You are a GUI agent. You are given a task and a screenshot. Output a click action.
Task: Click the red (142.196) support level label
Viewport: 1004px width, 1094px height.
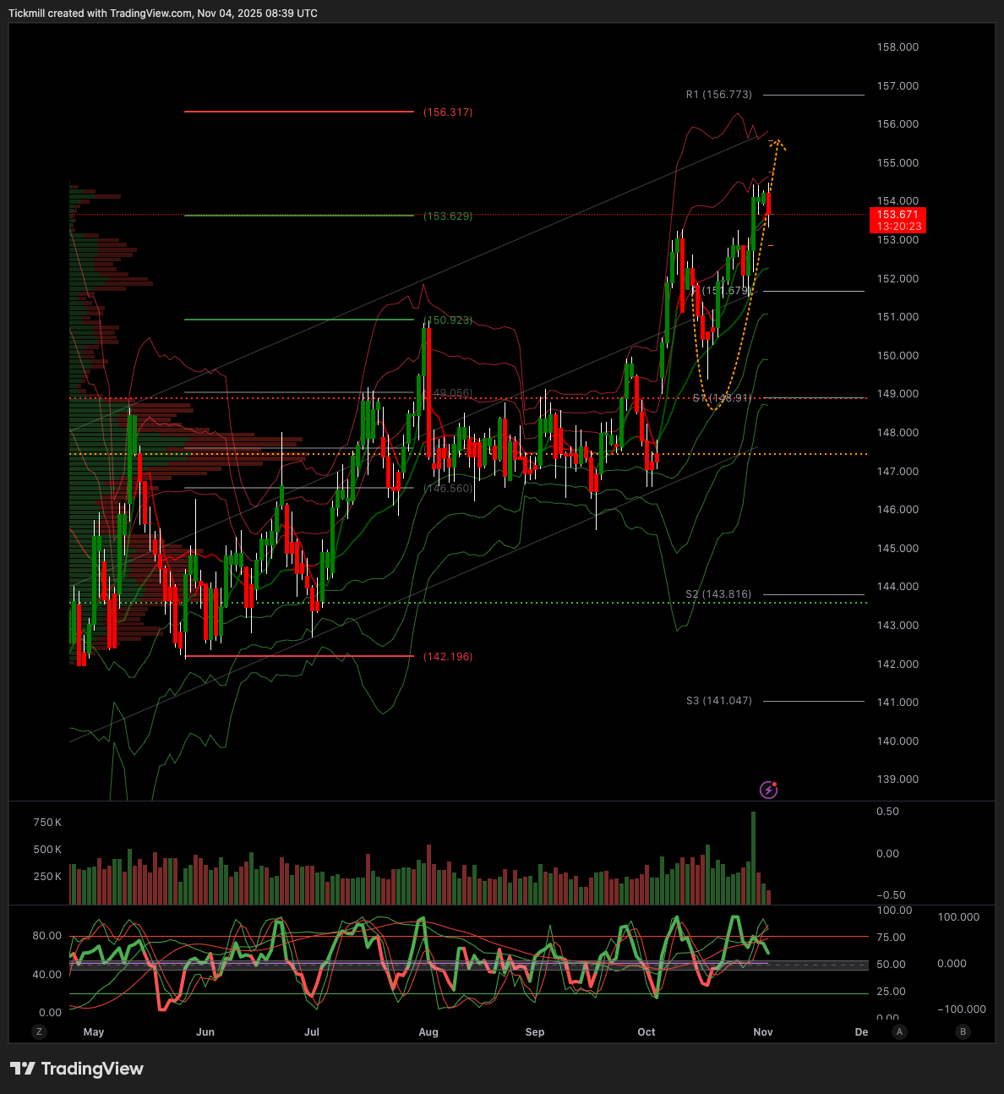pos(448,657)
